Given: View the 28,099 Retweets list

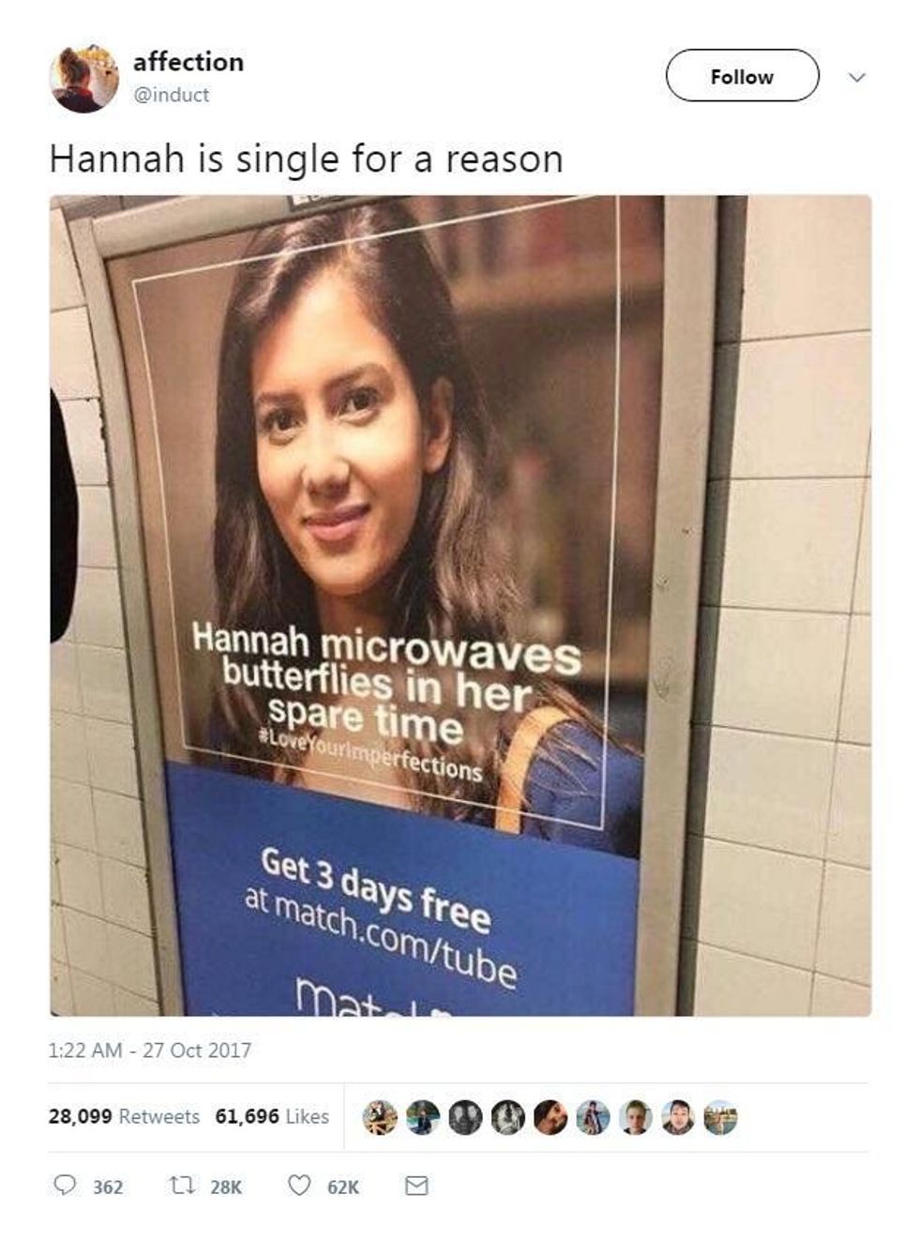Looking at the screenshot, I should [124, 1116].
